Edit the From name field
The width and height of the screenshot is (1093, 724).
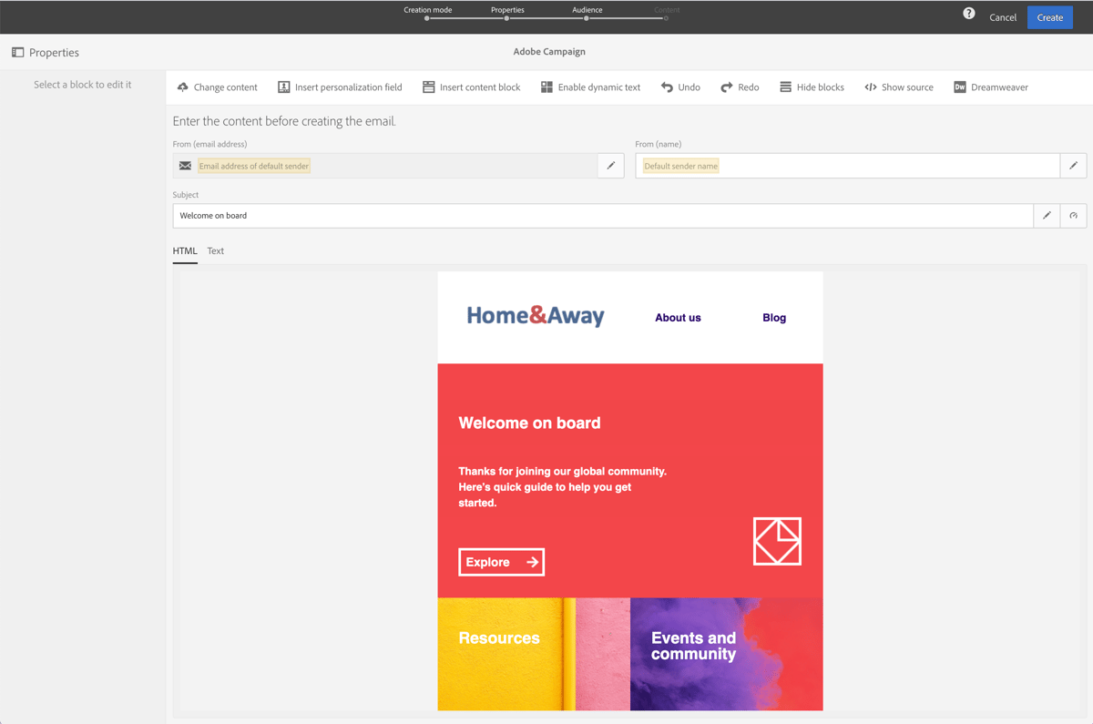tap(1073, 165)
